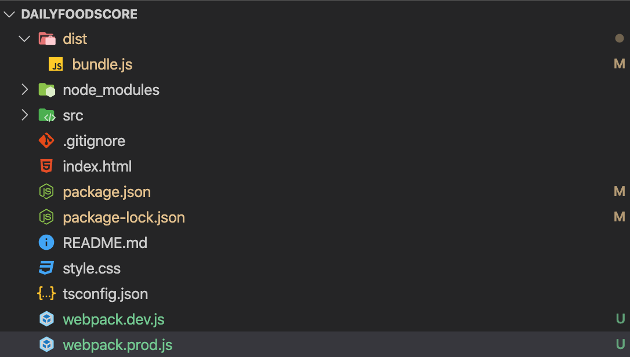Expand the src folder chevron
This screenshot has height=357, width=630.
[24, 115]
